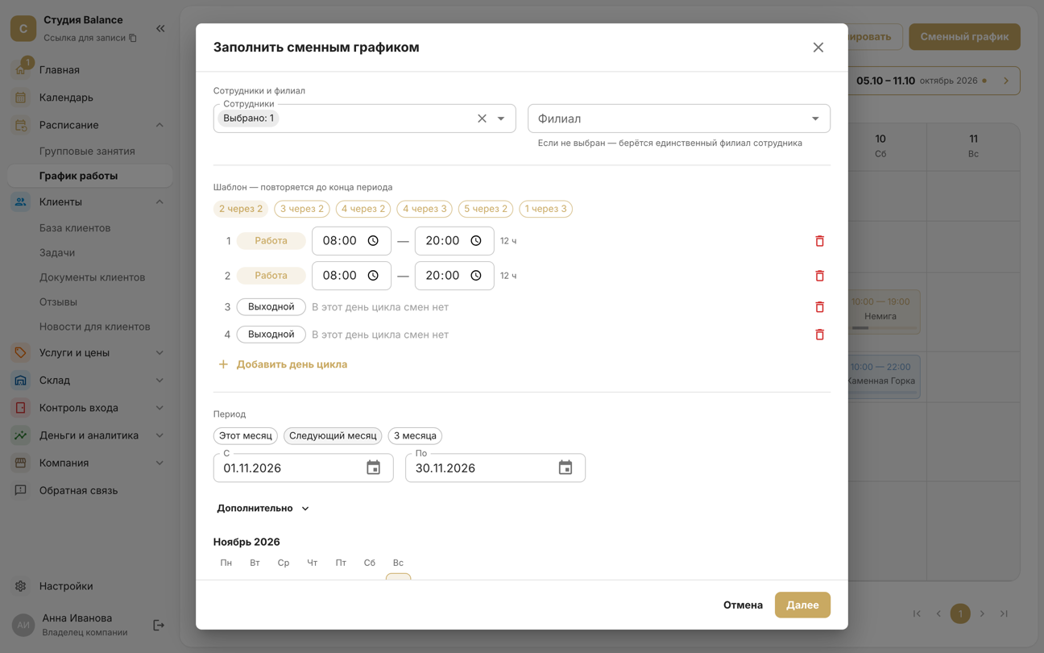Image resolution: width=1044 pixels, height=653 pixels.
Task: Remove cycle day 4 via trash icon
Action: click(x=819, y=335)
